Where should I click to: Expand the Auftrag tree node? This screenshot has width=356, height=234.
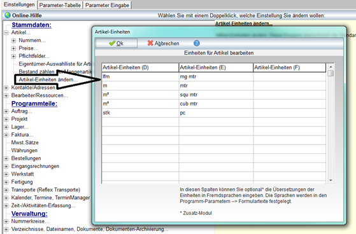point(6,111)
